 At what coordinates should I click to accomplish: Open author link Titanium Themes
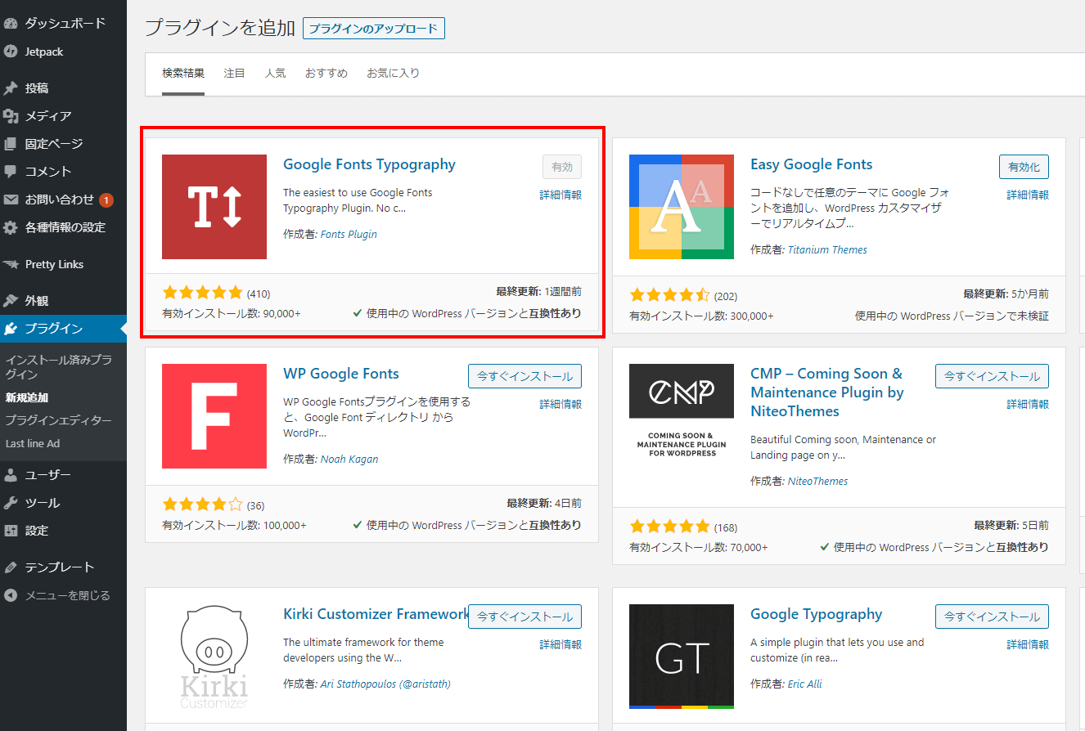coord(827,249)
